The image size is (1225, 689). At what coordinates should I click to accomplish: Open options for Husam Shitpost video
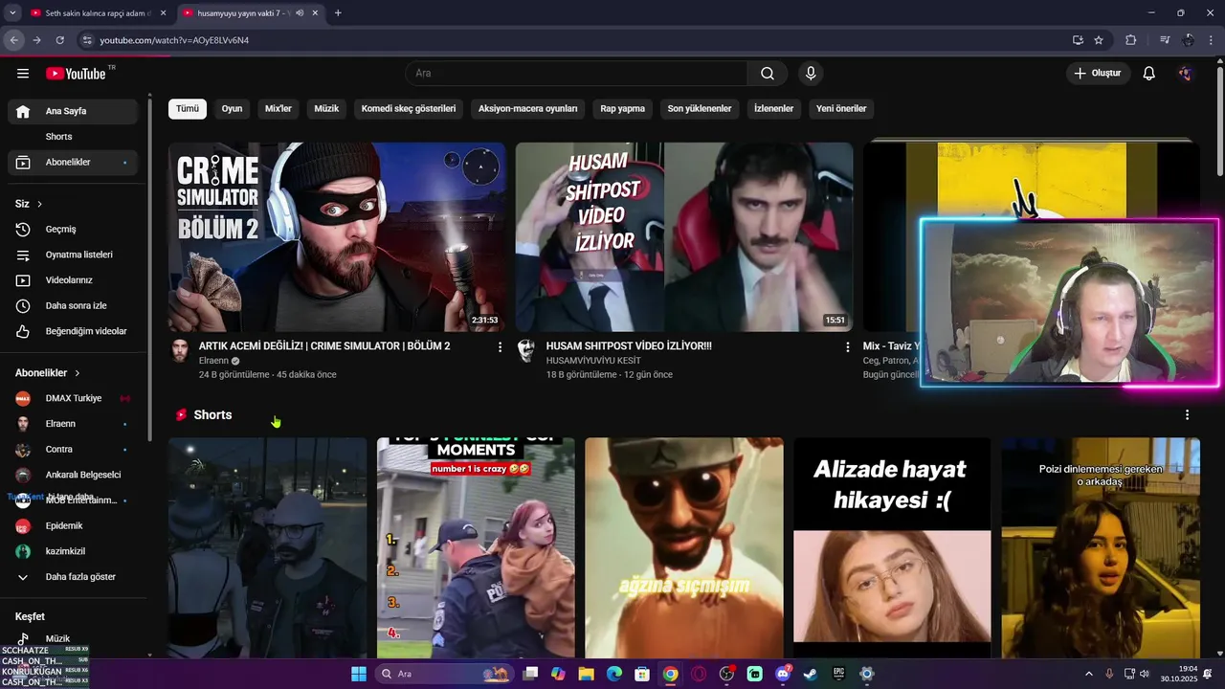(x=847, y=347)
